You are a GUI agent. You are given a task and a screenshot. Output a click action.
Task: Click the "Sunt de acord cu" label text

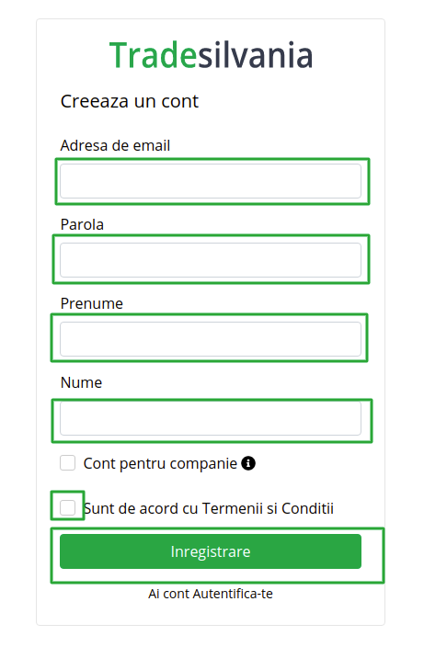tap(142, 508)
